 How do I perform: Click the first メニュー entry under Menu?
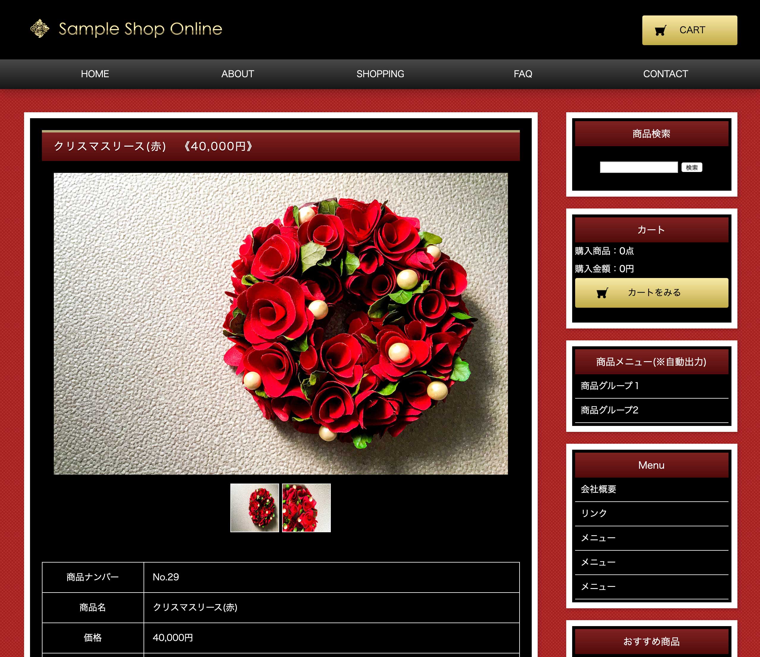point(598,538)
